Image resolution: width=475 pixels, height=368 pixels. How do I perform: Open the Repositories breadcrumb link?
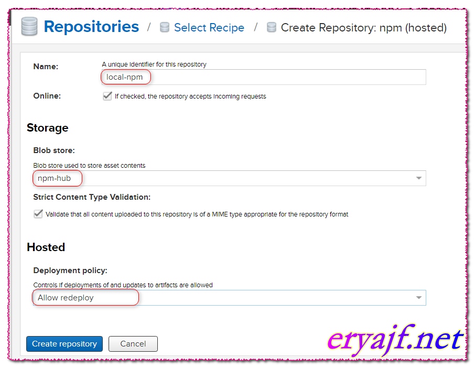(91, 26)
